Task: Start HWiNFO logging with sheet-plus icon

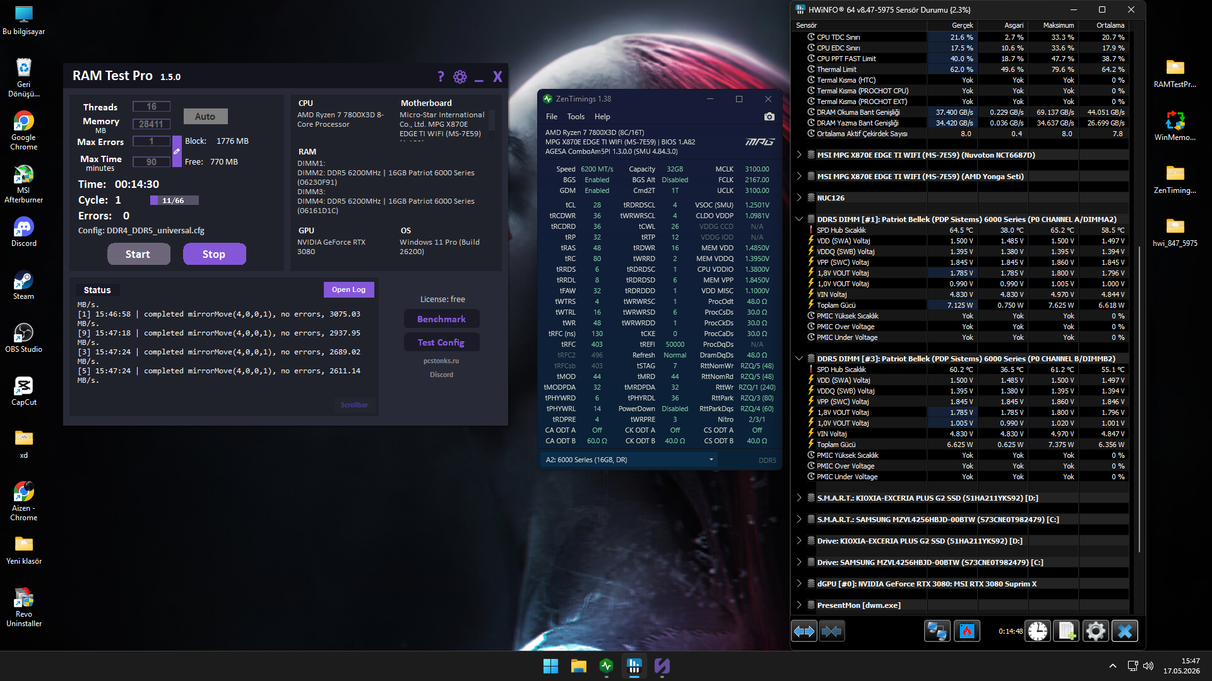Action: (x=1067, y=631)
